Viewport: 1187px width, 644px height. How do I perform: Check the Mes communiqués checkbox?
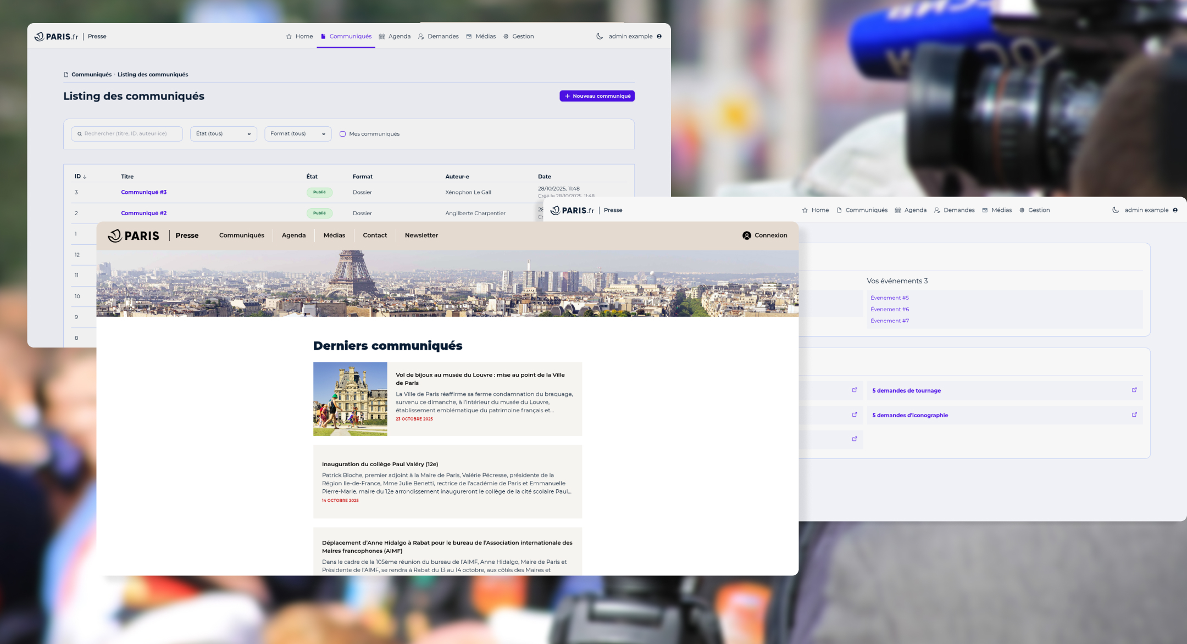pyautogui.click(x=342, y=134)
